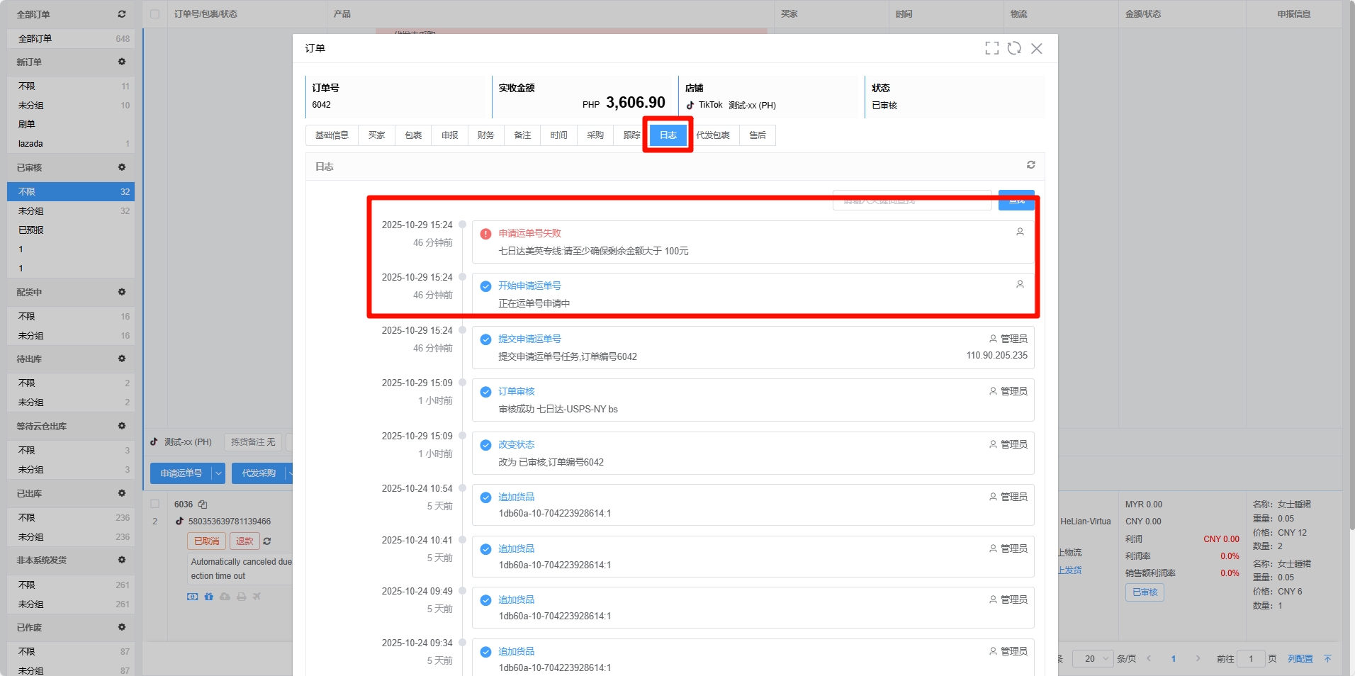Click the gift icon under order 6036
The height and width of the screenshot is (676, 1355).
pos(208,597)
